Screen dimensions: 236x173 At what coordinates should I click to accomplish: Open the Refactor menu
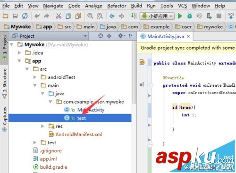[117, 6]
